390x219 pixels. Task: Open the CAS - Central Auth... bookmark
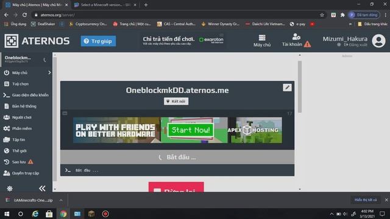[x=176, y=24]
